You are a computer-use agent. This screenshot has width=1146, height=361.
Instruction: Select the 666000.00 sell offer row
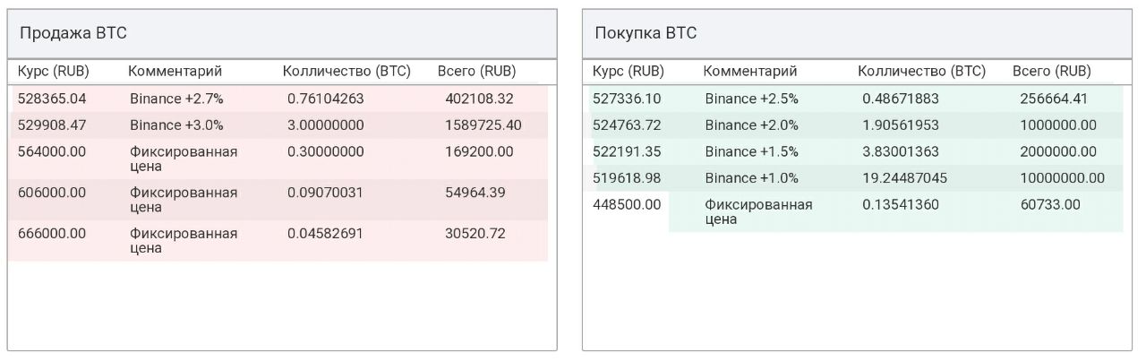click(278, 241)
